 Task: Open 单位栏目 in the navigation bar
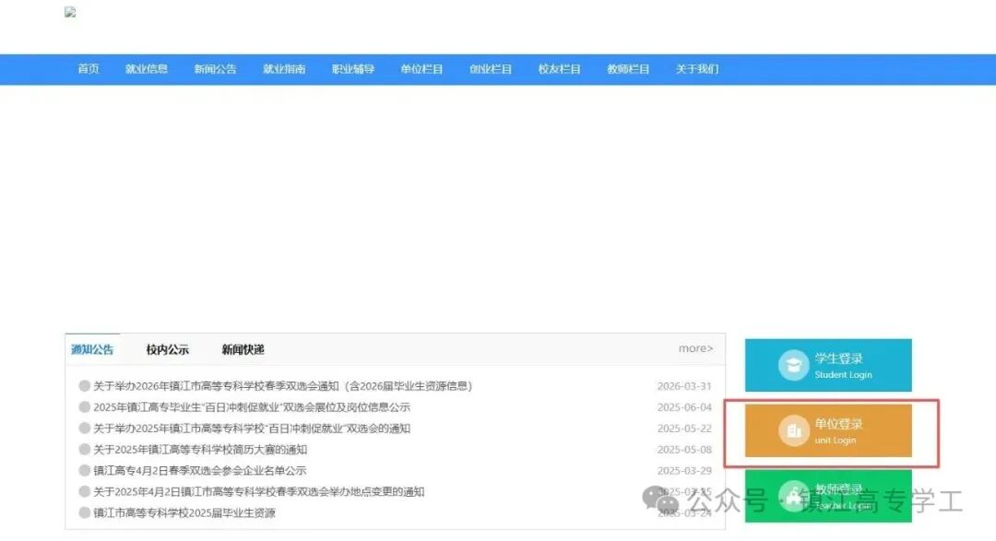click(x=421, y=69)
